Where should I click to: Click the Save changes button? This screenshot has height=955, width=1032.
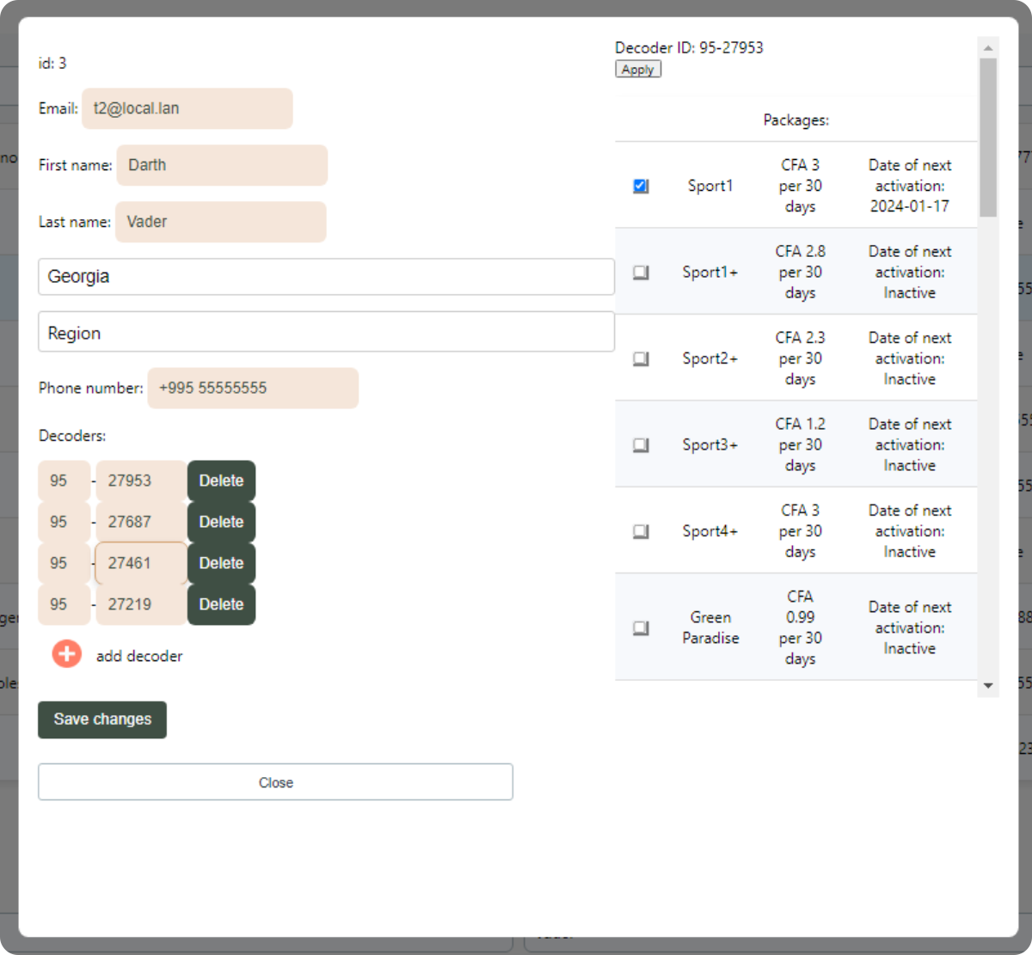[102, 719]
